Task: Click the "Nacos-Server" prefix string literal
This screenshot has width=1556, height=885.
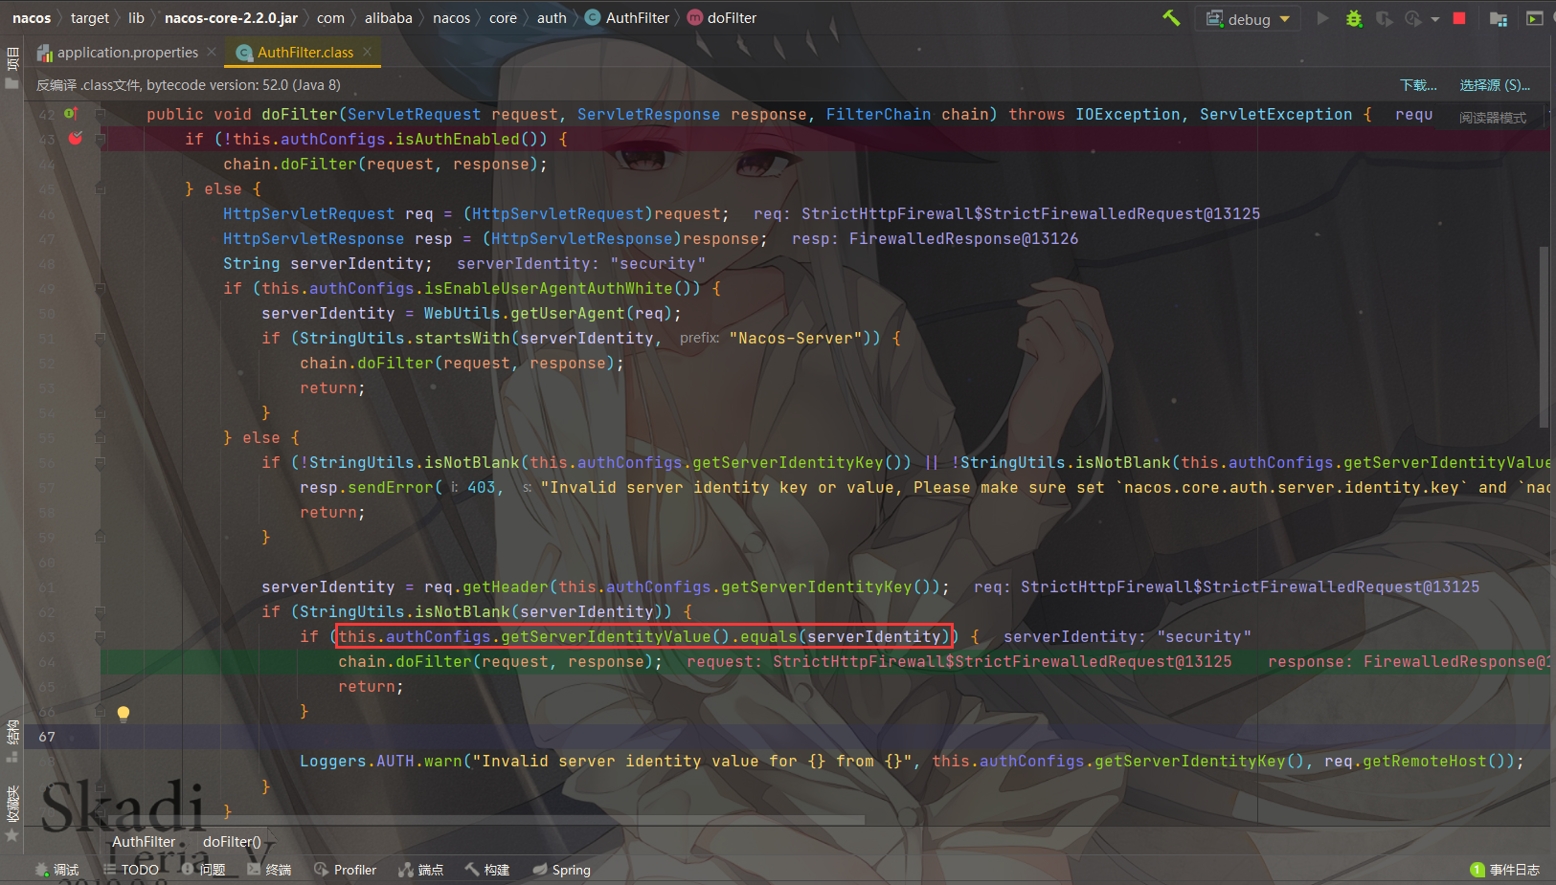Action: pos(796,338)
